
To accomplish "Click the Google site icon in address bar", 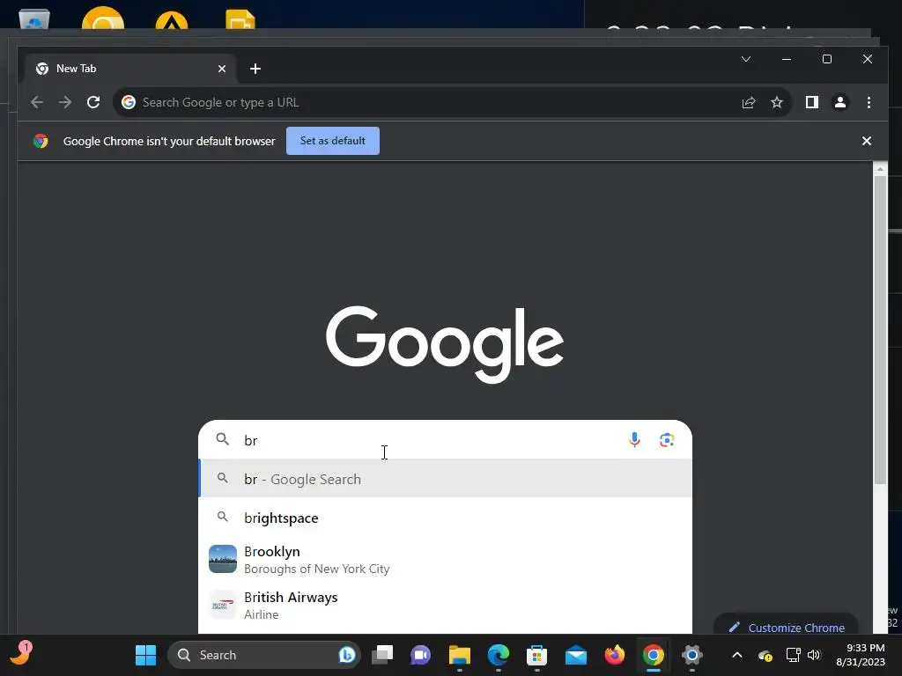I will 129,102.
